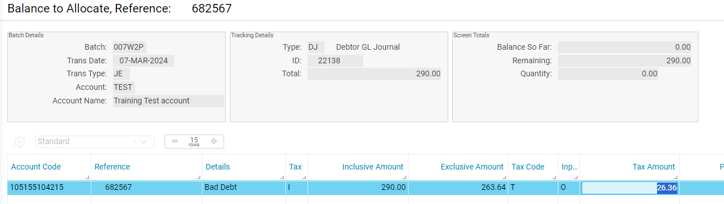Sort by Account Code column header

(36, 167)
